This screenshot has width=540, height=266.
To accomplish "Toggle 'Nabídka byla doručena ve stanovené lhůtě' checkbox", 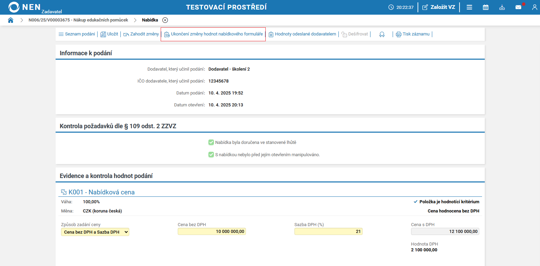I will point(211,143).
